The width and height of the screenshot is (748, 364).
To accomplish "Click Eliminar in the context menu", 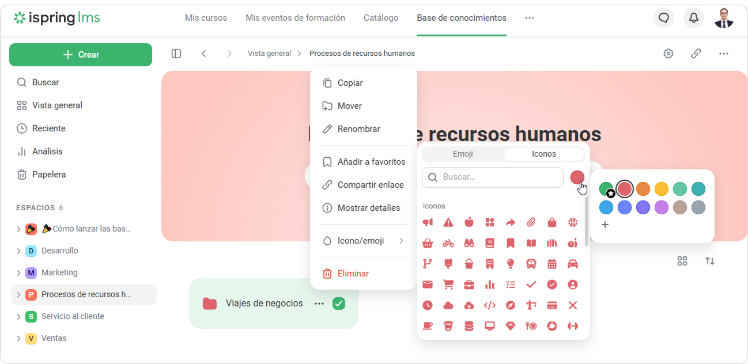I will point(353,274).
